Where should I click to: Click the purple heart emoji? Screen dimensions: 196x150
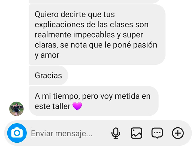click(x=77, y=106)
